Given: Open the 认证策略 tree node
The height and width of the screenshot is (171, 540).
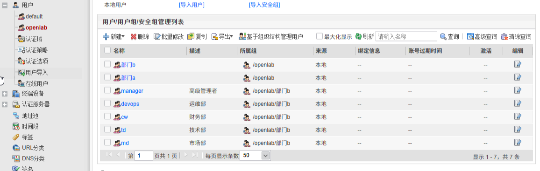Looking at the screenshot, I should 33,50.
